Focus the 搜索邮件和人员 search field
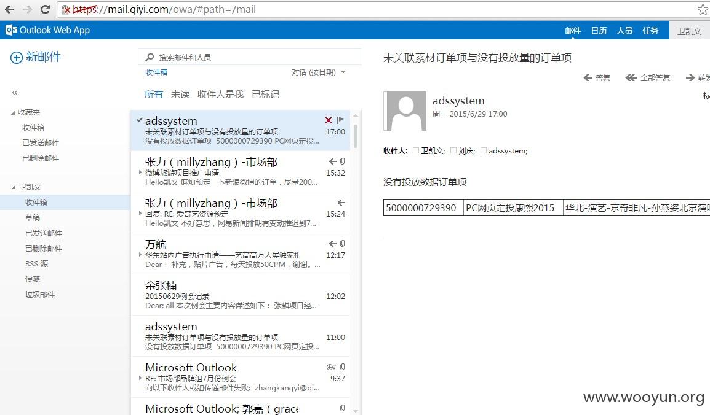710x415 pixels. click(250, 57)
